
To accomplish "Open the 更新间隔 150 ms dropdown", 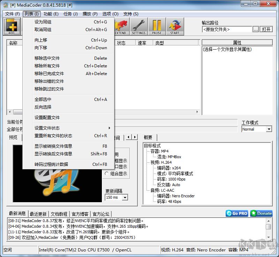I will coord(125,198).
